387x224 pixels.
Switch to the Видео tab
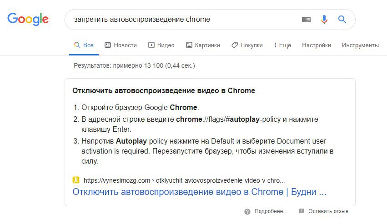pyautogui.click(x=161, y=45)
